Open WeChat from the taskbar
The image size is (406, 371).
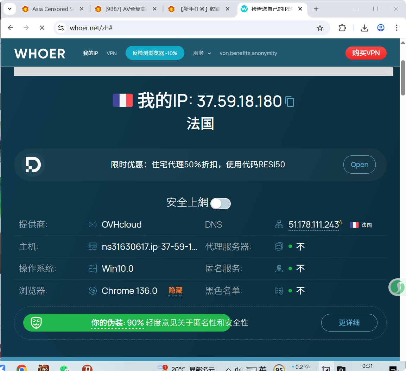[64, 369]
